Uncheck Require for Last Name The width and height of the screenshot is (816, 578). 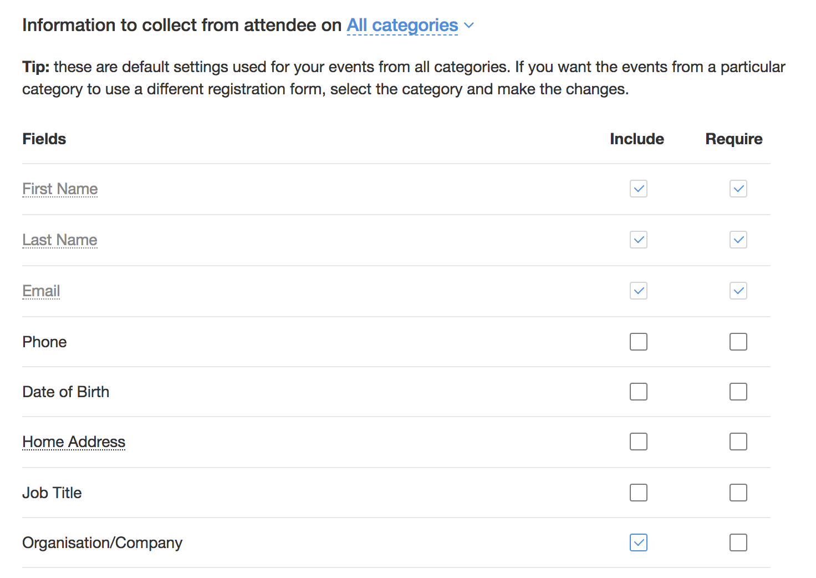point(738,240)
